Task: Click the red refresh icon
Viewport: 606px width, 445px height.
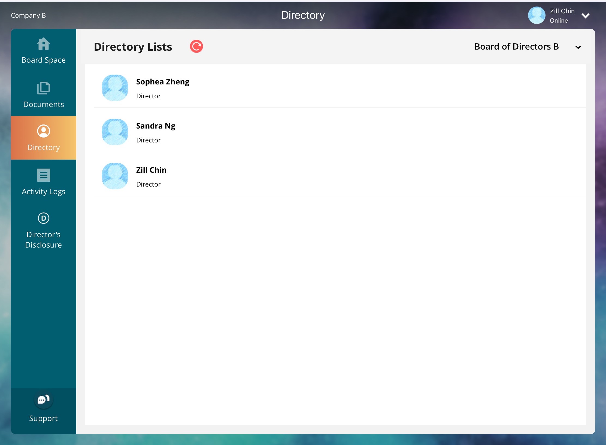Action: [196, 46]
